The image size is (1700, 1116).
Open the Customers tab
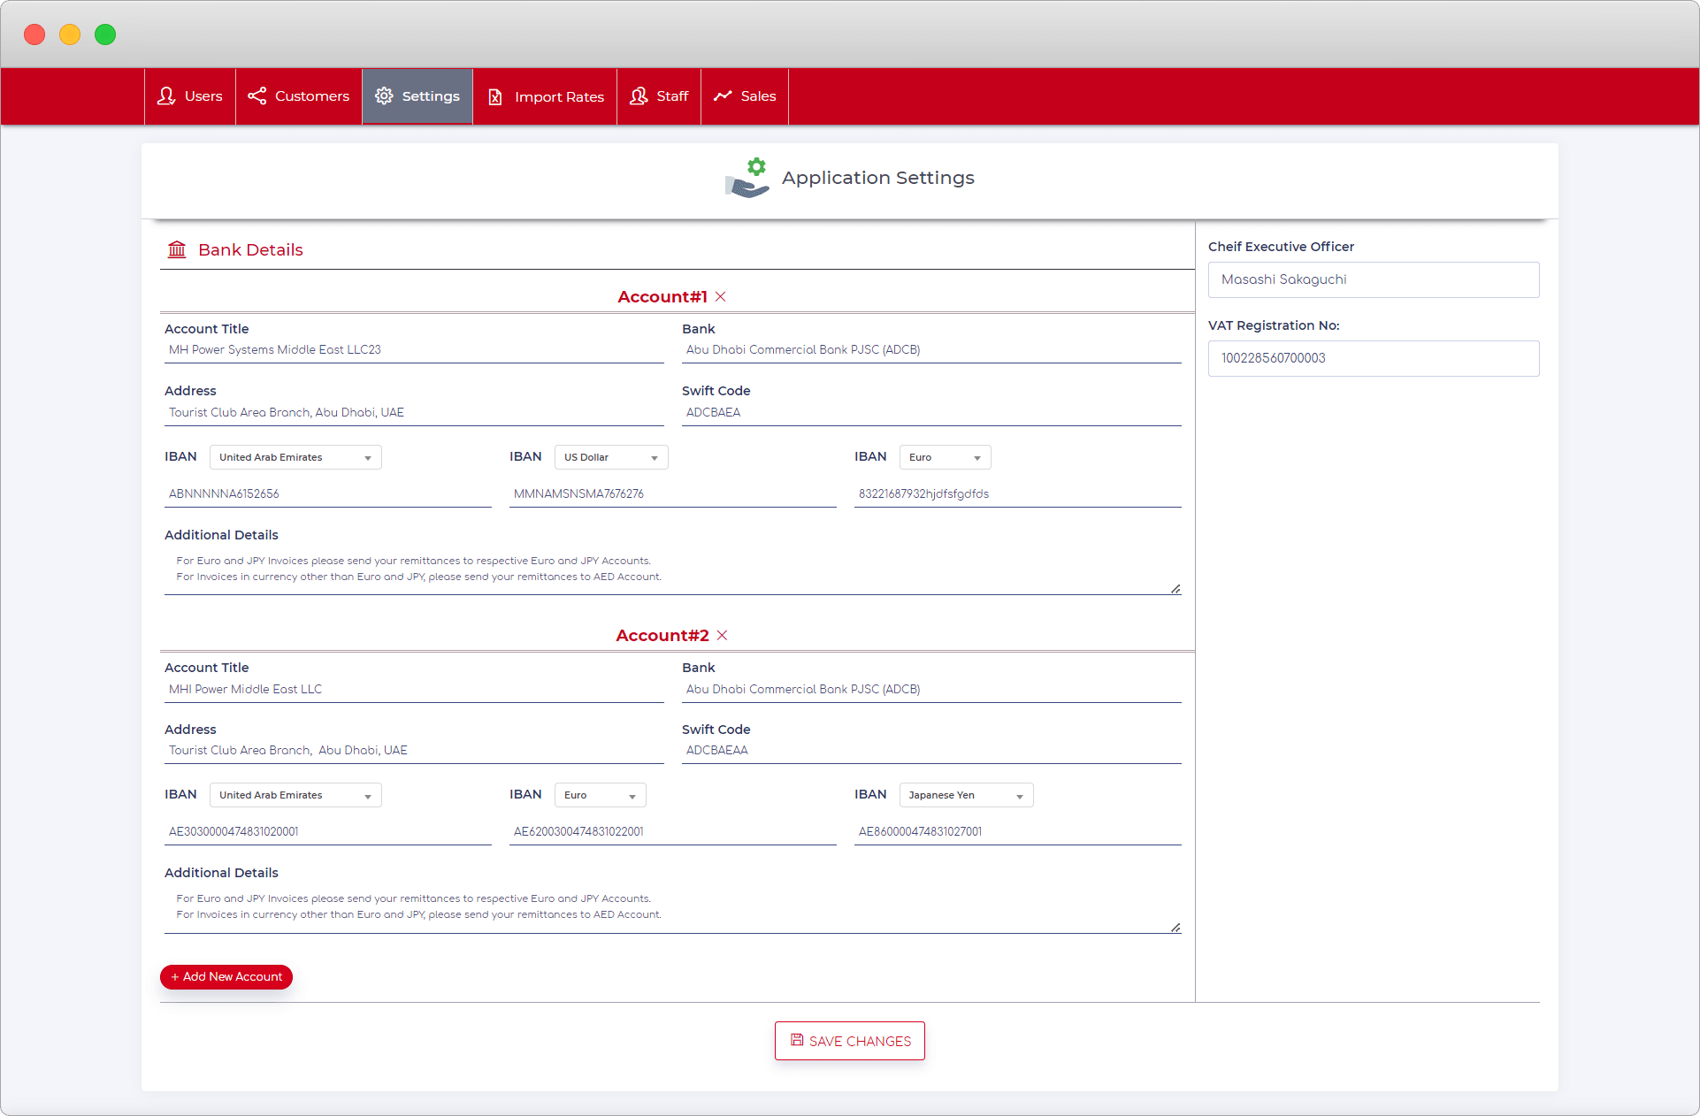[x=299, y=96]
